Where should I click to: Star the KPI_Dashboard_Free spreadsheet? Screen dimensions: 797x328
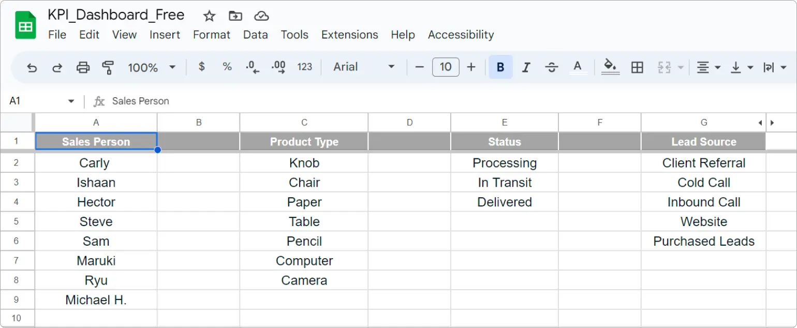point(209,16)
